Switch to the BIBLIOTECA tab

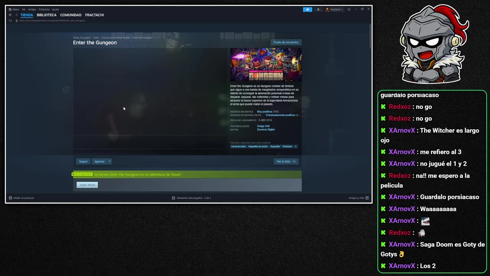coord(47,15)
